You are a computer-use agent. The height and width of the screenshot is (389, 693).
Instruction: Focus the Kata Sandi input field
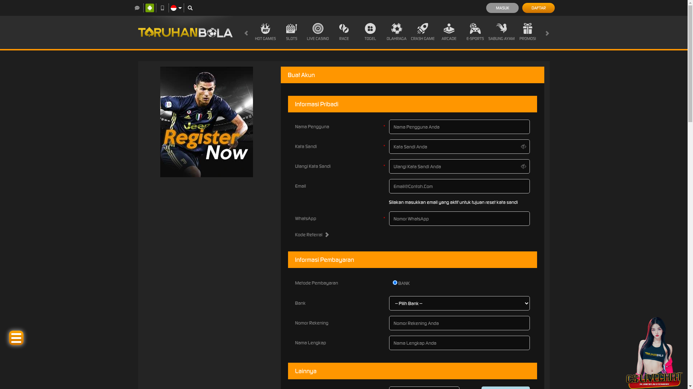459,147
